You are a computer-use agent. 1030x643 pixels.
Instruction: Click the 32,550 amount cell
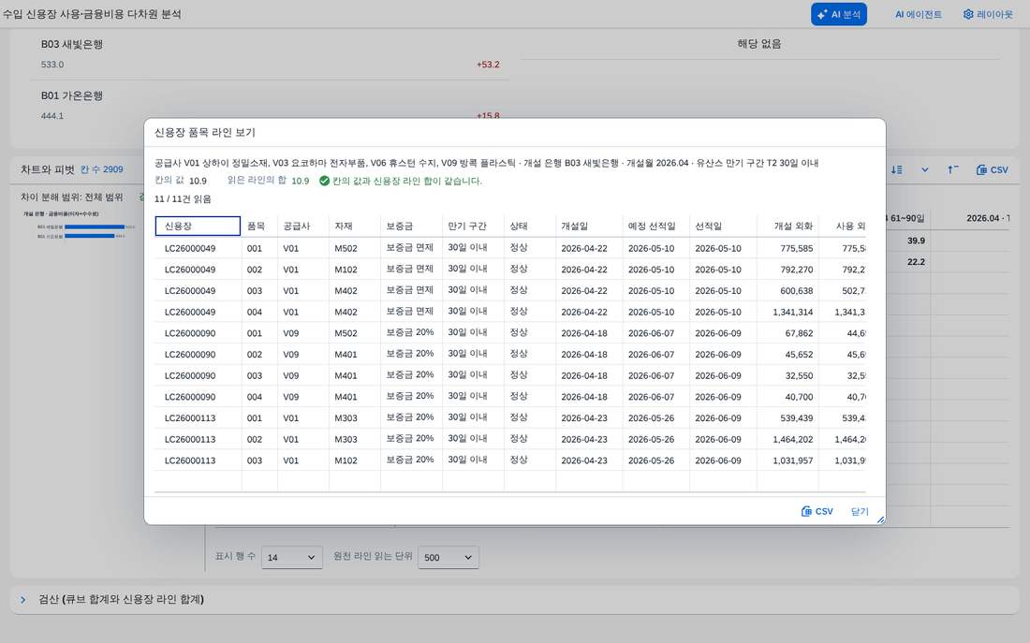point(787,375)
